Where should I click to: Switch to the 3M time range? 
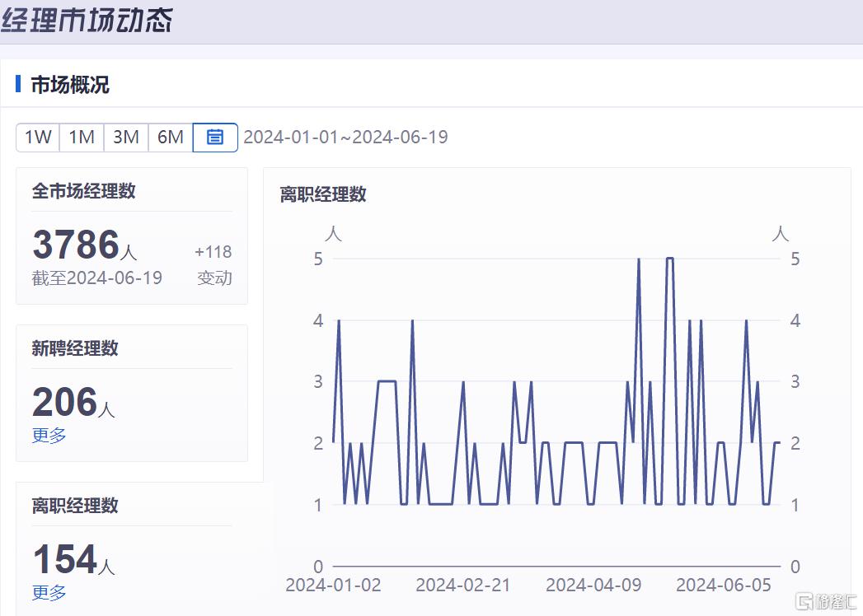(x=126, y=137)
